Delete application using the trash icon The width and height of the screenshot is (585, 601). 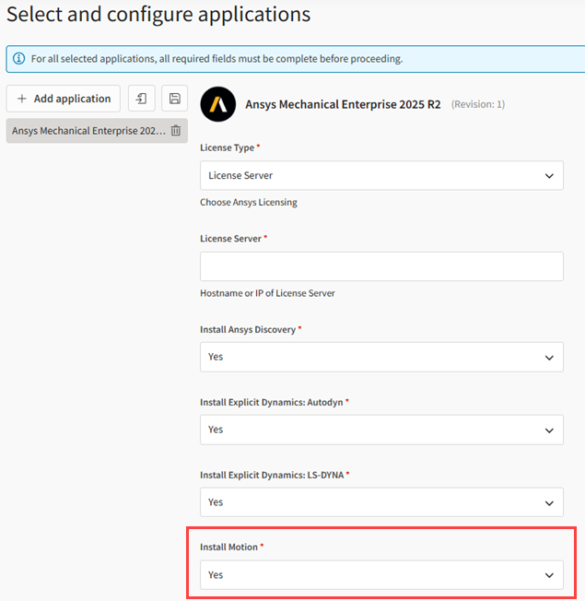[176, 130]
